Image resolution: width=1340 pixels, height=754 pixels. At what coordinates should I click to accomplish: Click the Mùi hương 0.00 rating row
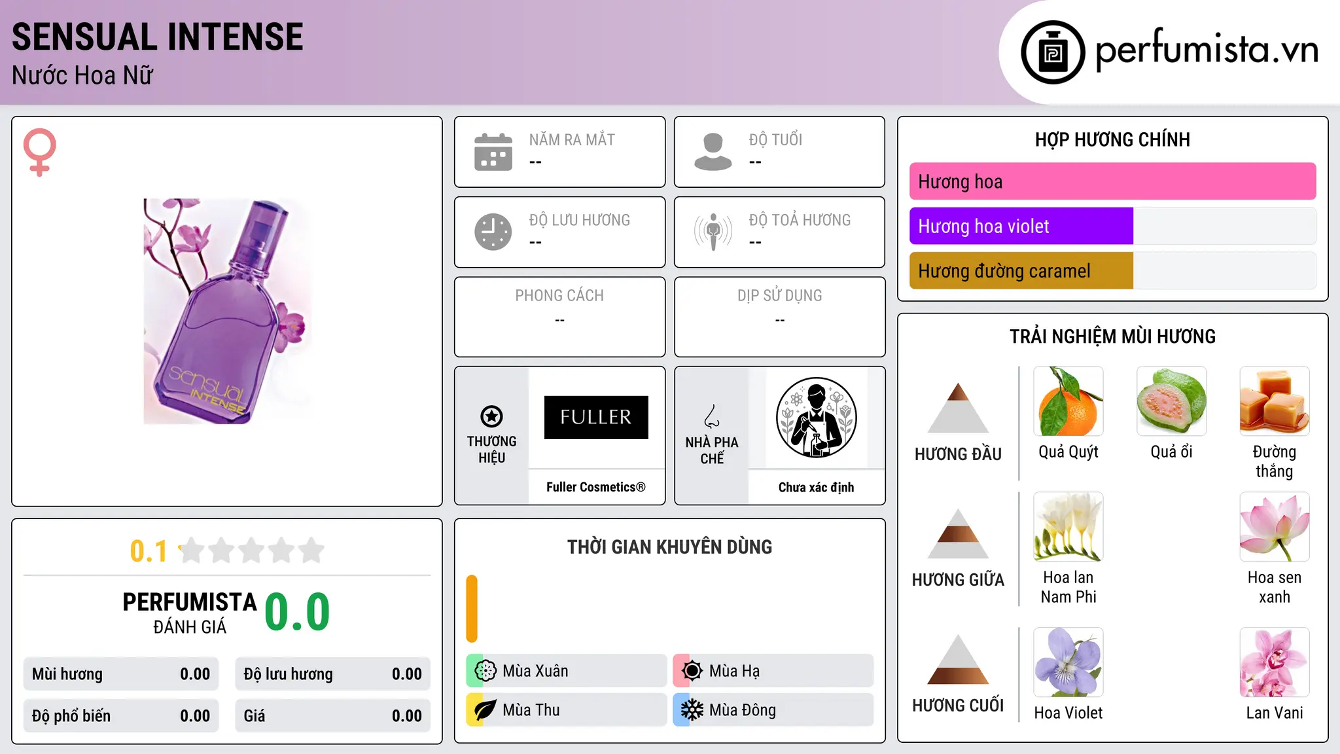[121, 674]
